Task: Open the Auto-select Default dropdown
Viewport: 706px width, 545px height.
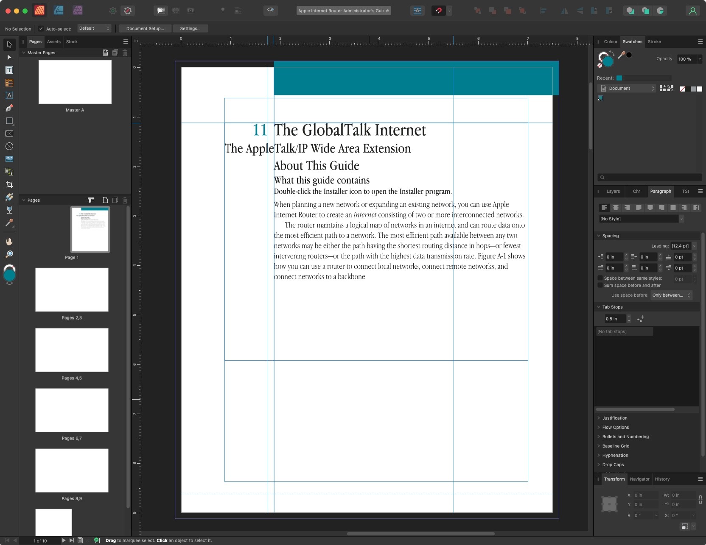Action: click(x=95, y=28)
